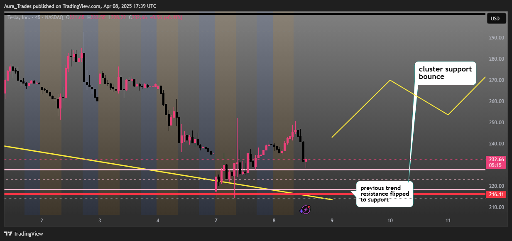Click the open value O231.65

click(x=76, y=17)
